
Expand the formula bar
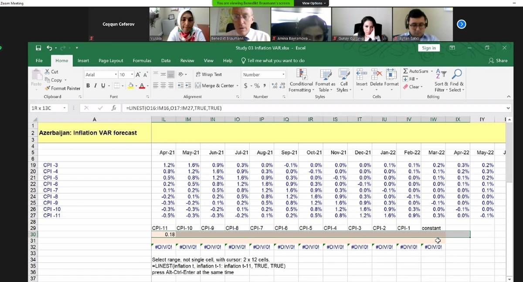(508, 108)
